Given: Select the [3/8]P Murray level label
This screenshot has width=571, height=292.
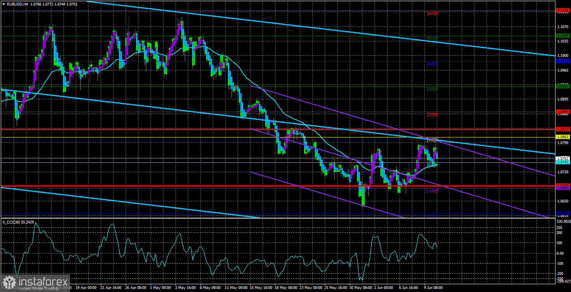Looking at the screenshot, I should point(432,89).
